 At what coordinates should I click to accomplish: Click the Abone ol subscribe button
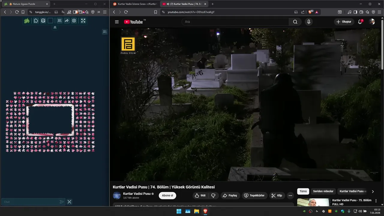[167, 196]
